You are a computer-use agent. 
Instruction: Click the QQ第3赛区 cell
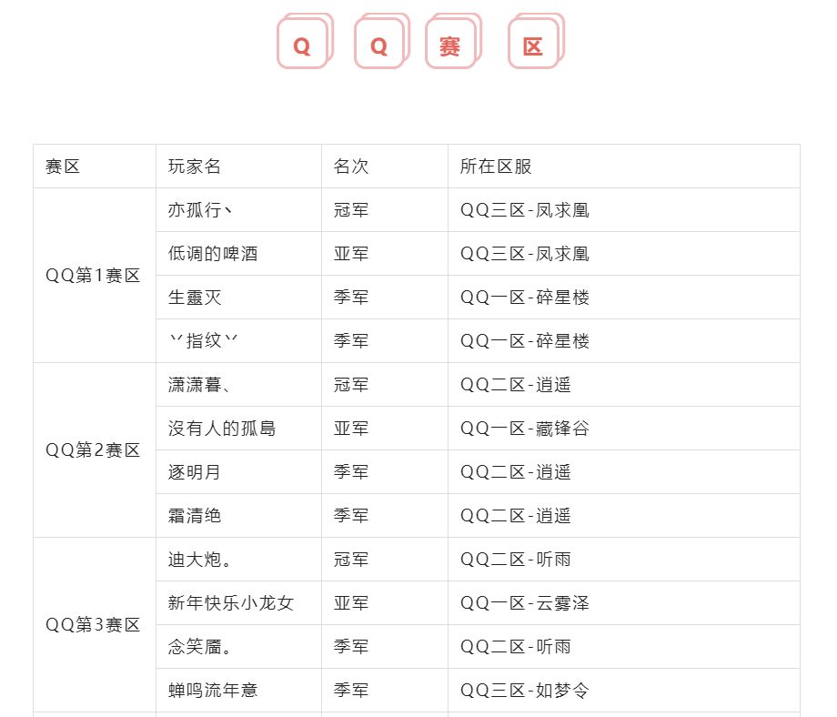coord(93,624)
